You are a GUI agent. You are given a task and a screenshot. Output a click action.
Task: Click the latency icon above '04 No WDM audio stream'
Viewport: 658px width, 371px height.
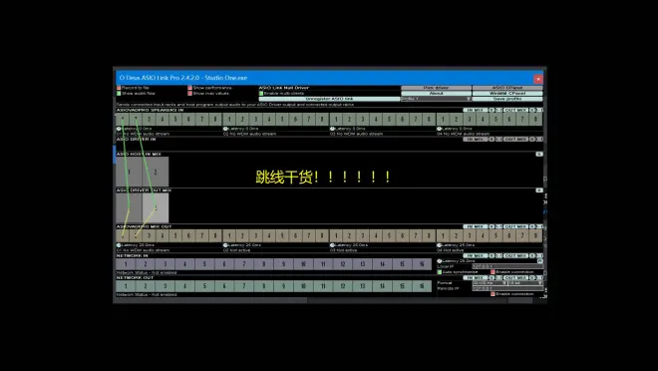[x=440, y=129]
